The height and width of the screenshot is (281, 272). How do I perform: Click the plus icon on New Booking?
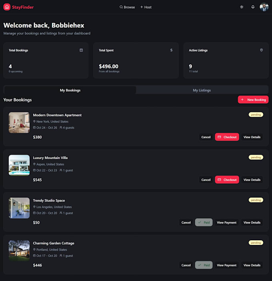[242, 100]
